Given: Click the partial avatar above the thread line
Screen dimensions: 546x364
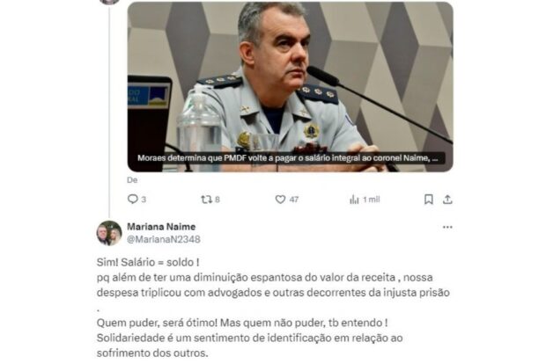Looking at the screenshot, I should (x=109, y=2).
